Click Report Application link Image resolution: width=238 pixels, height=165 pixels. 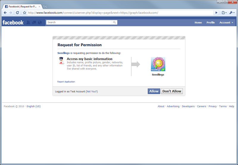[x=66, y=82]
